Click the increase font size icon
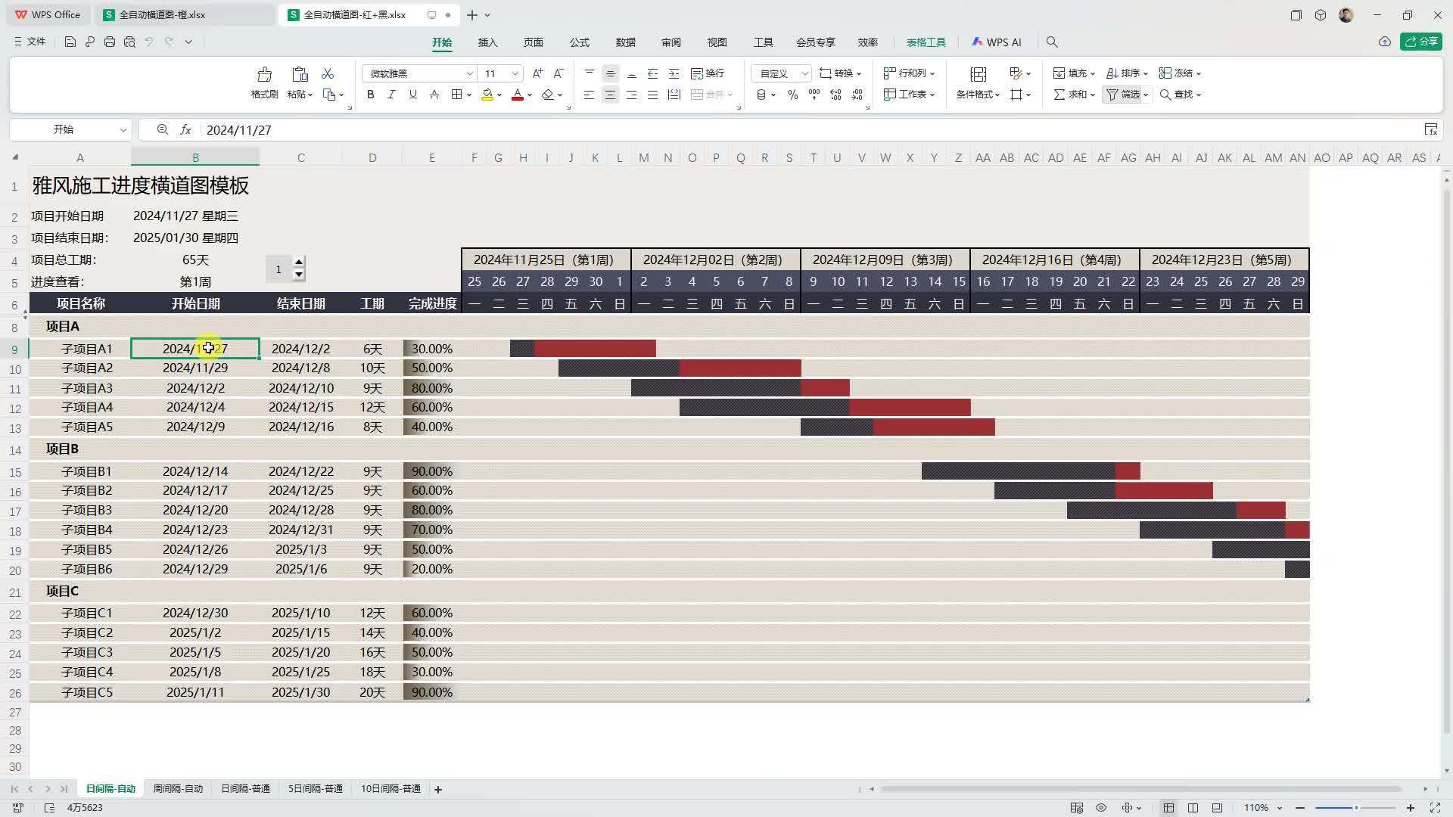This screenshot has width=1453, height=817. (537, 73)
